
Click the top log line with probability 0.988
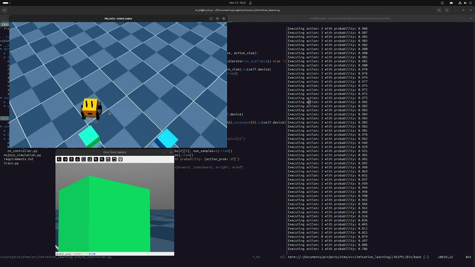(327, 29)
